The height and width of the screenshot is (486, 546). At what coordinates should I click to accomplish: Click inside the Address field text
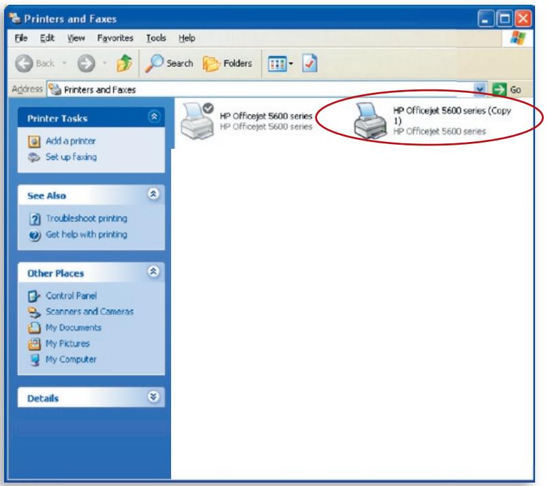tap(100, 90)
